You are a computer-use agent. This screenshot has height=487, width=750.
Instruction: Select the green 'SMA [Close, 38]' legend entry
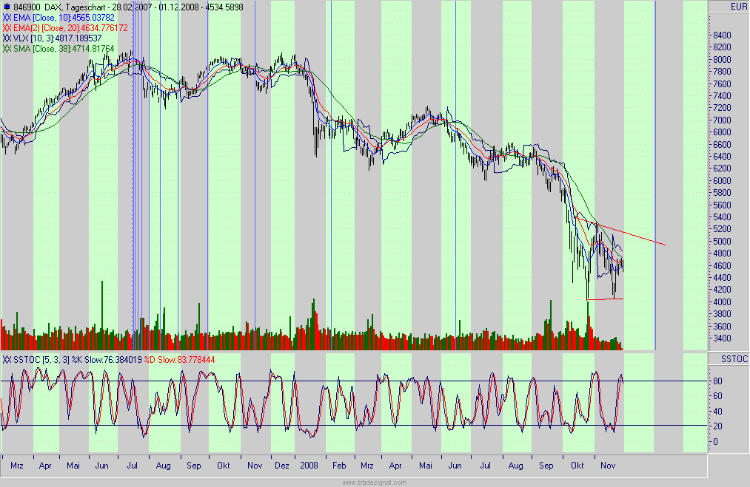coord(58,49)
